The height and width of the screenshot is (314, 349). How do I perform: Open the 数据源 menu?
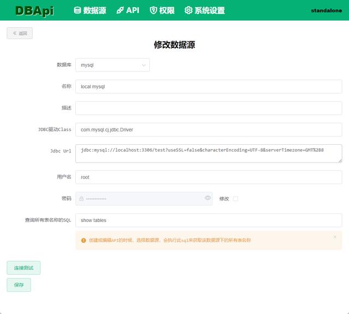point(90,10)
